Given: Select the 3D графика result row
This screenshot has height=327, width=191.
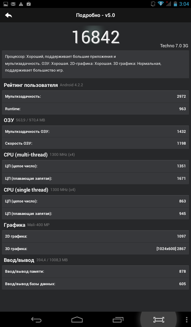Looking at the screenshot, I should [95, 248].
